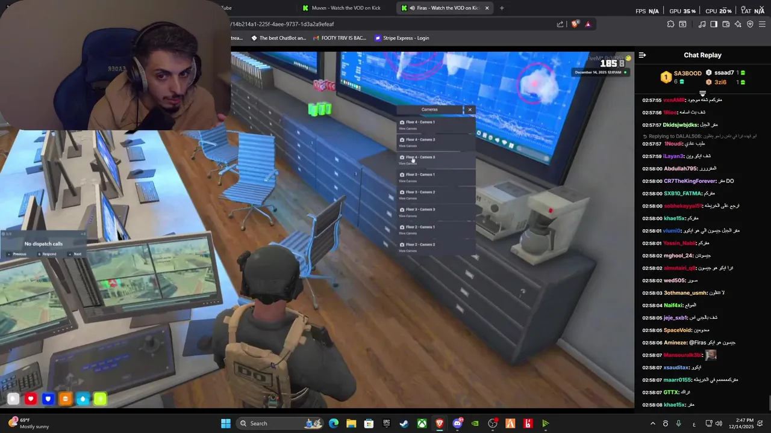Open Brave Rewards triangle icon
The width and height of the screenshot is (771, 433).
click(588, 24)
